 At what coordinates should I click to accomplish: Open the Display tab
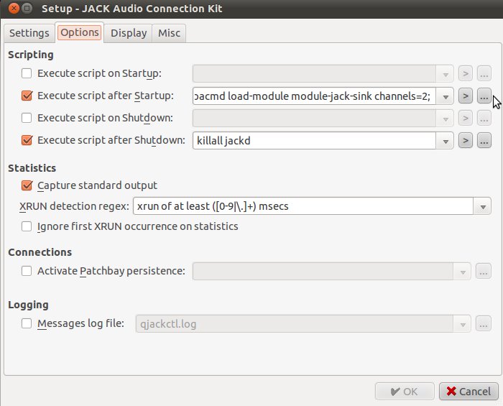click(129, 33)
